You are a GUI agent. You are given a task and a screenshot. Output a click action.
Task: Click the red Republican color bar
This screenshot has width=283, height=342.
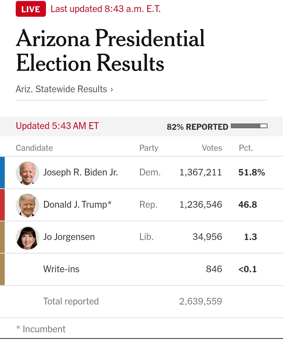[x=2, y=205]
